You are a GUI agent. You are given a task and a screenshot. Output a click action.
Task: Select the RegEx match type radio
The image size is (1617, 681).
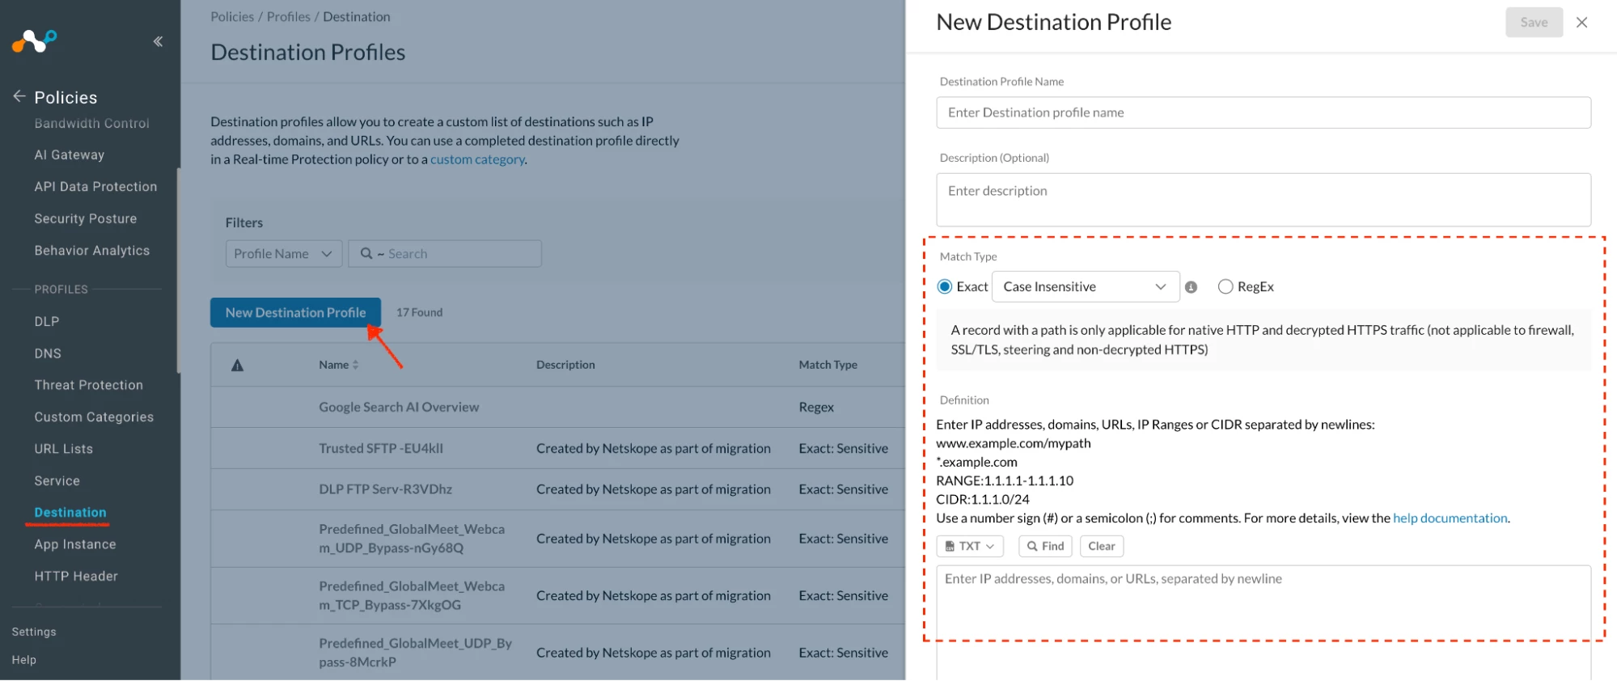pyautogui.click(x=1225, y=287)
